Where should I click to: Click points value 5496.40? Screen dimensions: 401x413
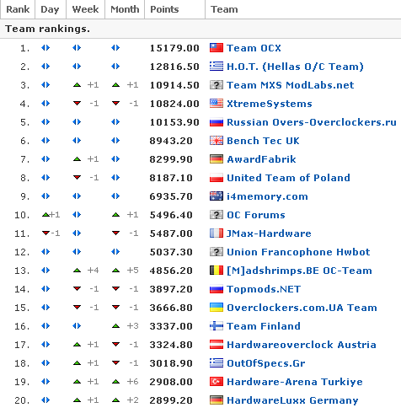pyautogui.click(x=171, y=215)
